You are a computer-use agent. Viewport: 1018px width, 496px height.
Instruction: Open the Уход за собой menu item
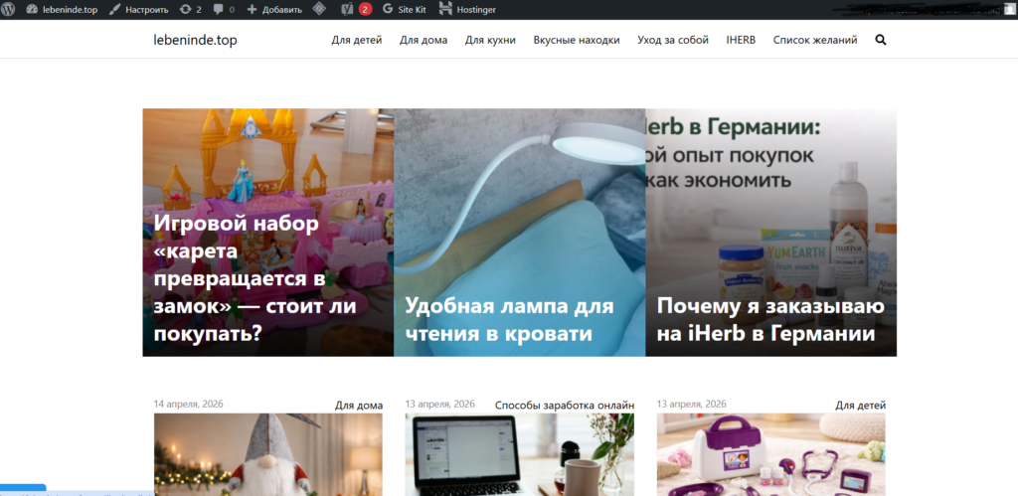[x=673, y=40]
